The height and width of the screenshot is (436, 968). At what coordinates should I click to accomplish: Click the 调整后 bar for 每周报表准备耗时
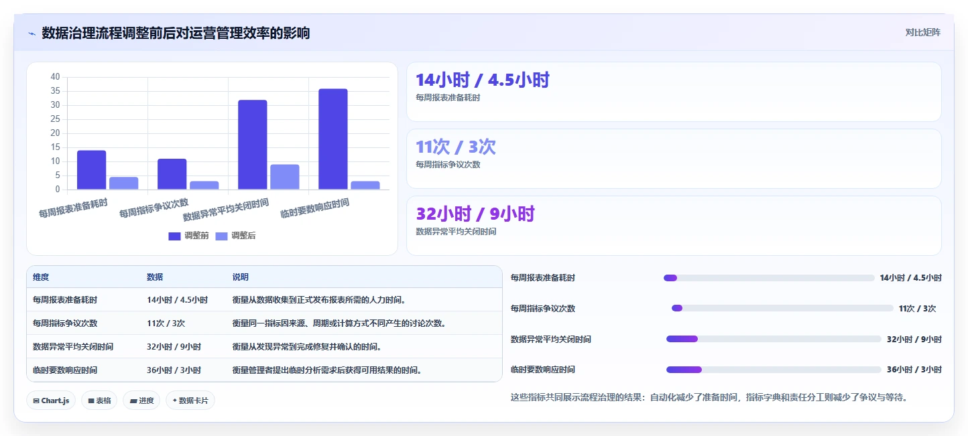[x=124, y=184]
